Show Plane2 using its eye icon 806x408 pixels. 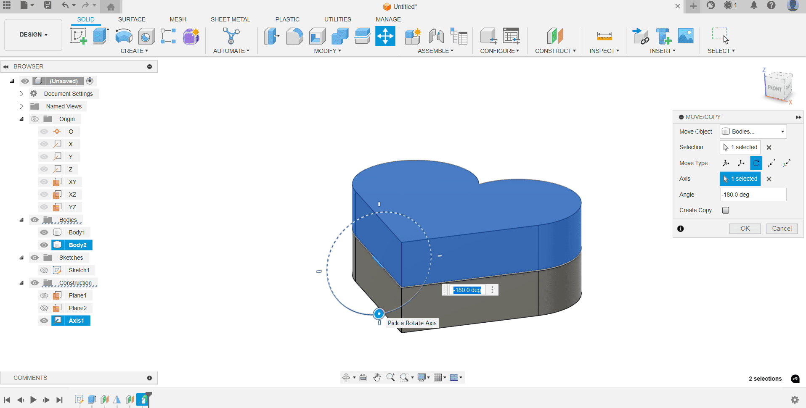tap(44, 308)
